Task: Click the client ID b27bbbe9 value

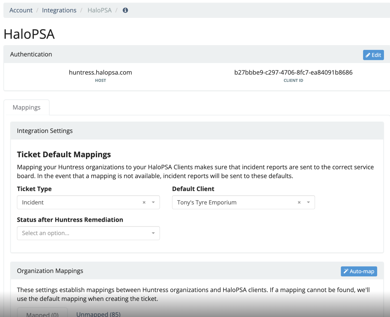Action: [293, 73]
